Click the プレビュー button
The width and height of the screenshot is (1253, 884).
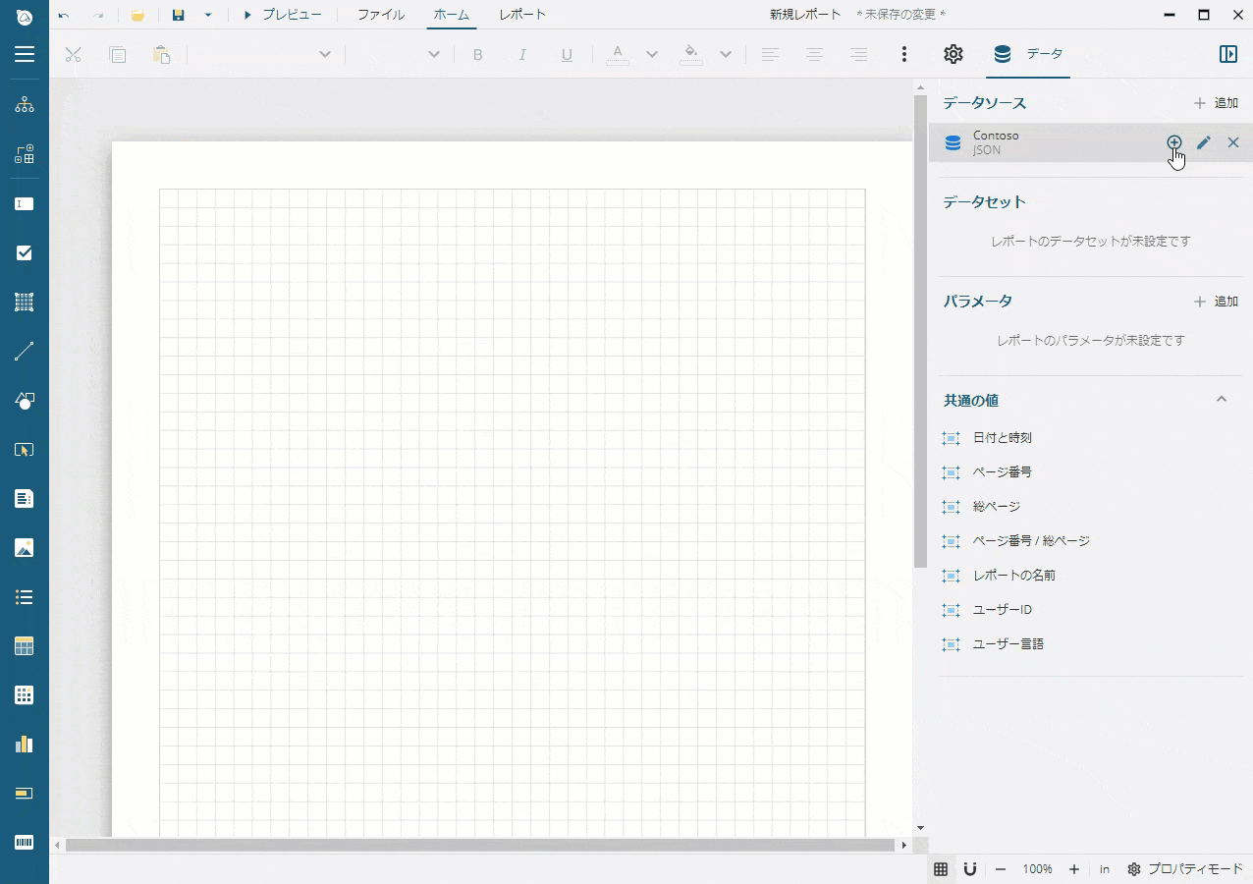point(282,15)
